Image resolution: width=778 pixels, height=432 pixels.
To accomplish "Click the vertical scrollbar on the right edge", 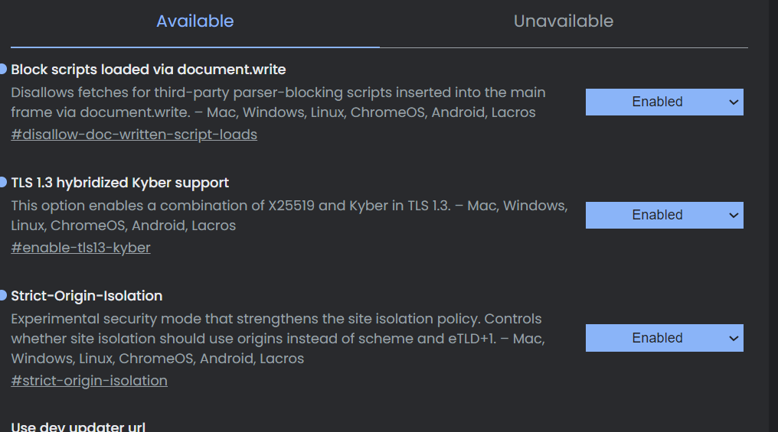I will (x=773, y=216).
